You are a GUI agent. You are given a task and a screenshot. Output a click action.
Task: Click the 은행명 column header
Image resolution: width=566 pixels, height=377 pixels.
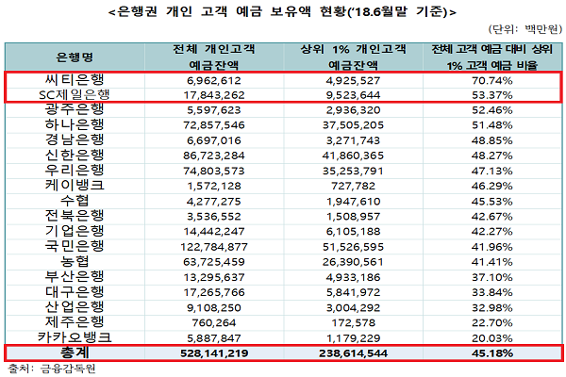point(75,57)
